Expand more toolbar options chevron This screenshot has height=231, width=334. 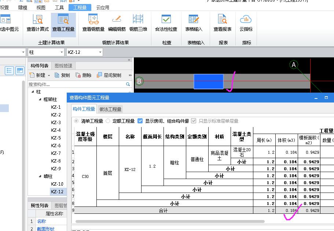click(130, 75)
